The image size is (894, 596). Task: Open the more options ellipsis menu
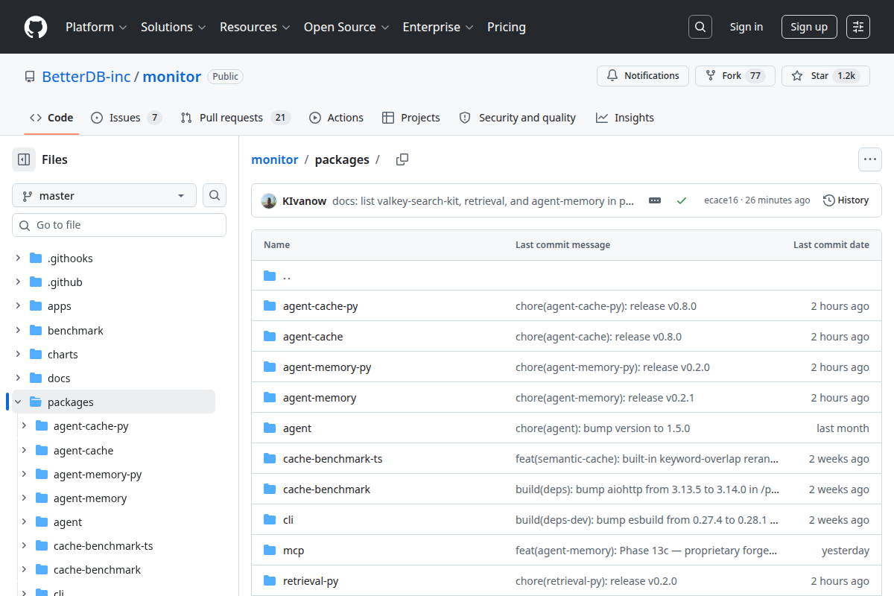coord(870,159)
